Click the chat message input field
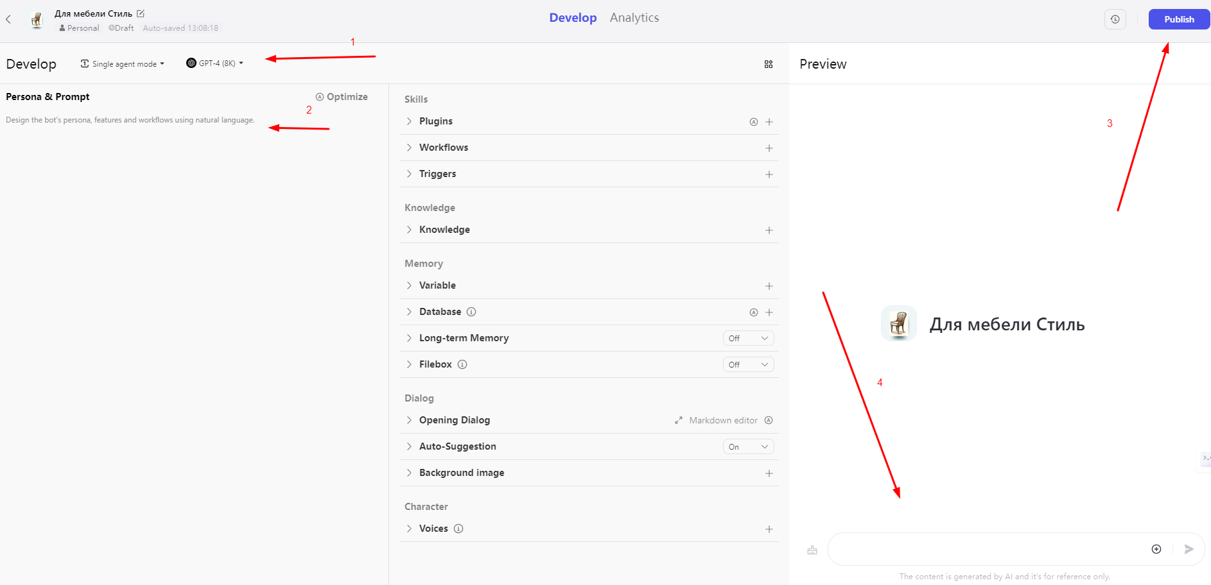The width and height of the screenshot is (1211, 585). [x=989, y=549]
